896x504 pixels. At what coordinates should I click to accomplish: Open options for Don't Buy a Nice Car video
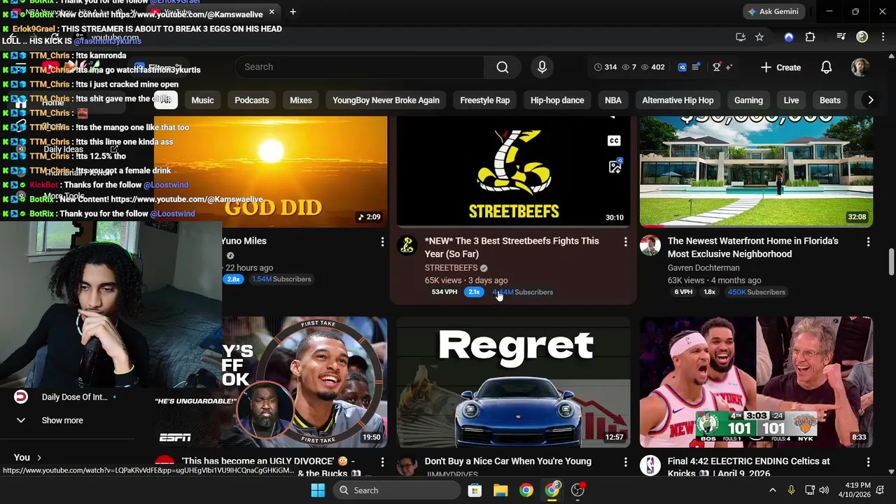[x=626, y=462]
